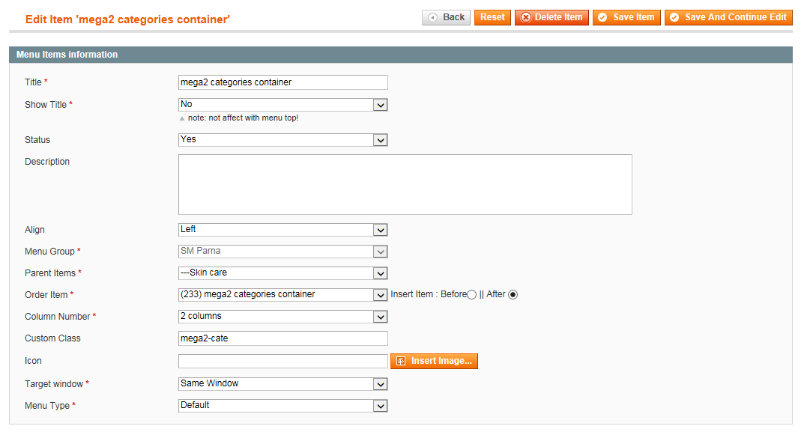Click inside the Description textarea
Screen dimensions: 804x432
405,184
